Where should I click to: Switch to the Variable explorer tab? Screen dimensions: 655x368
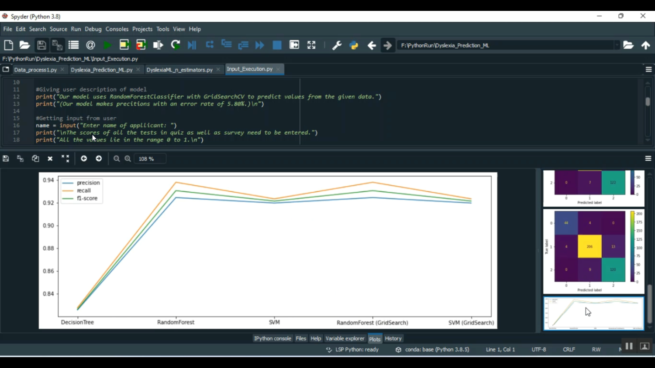click(345, 338)
